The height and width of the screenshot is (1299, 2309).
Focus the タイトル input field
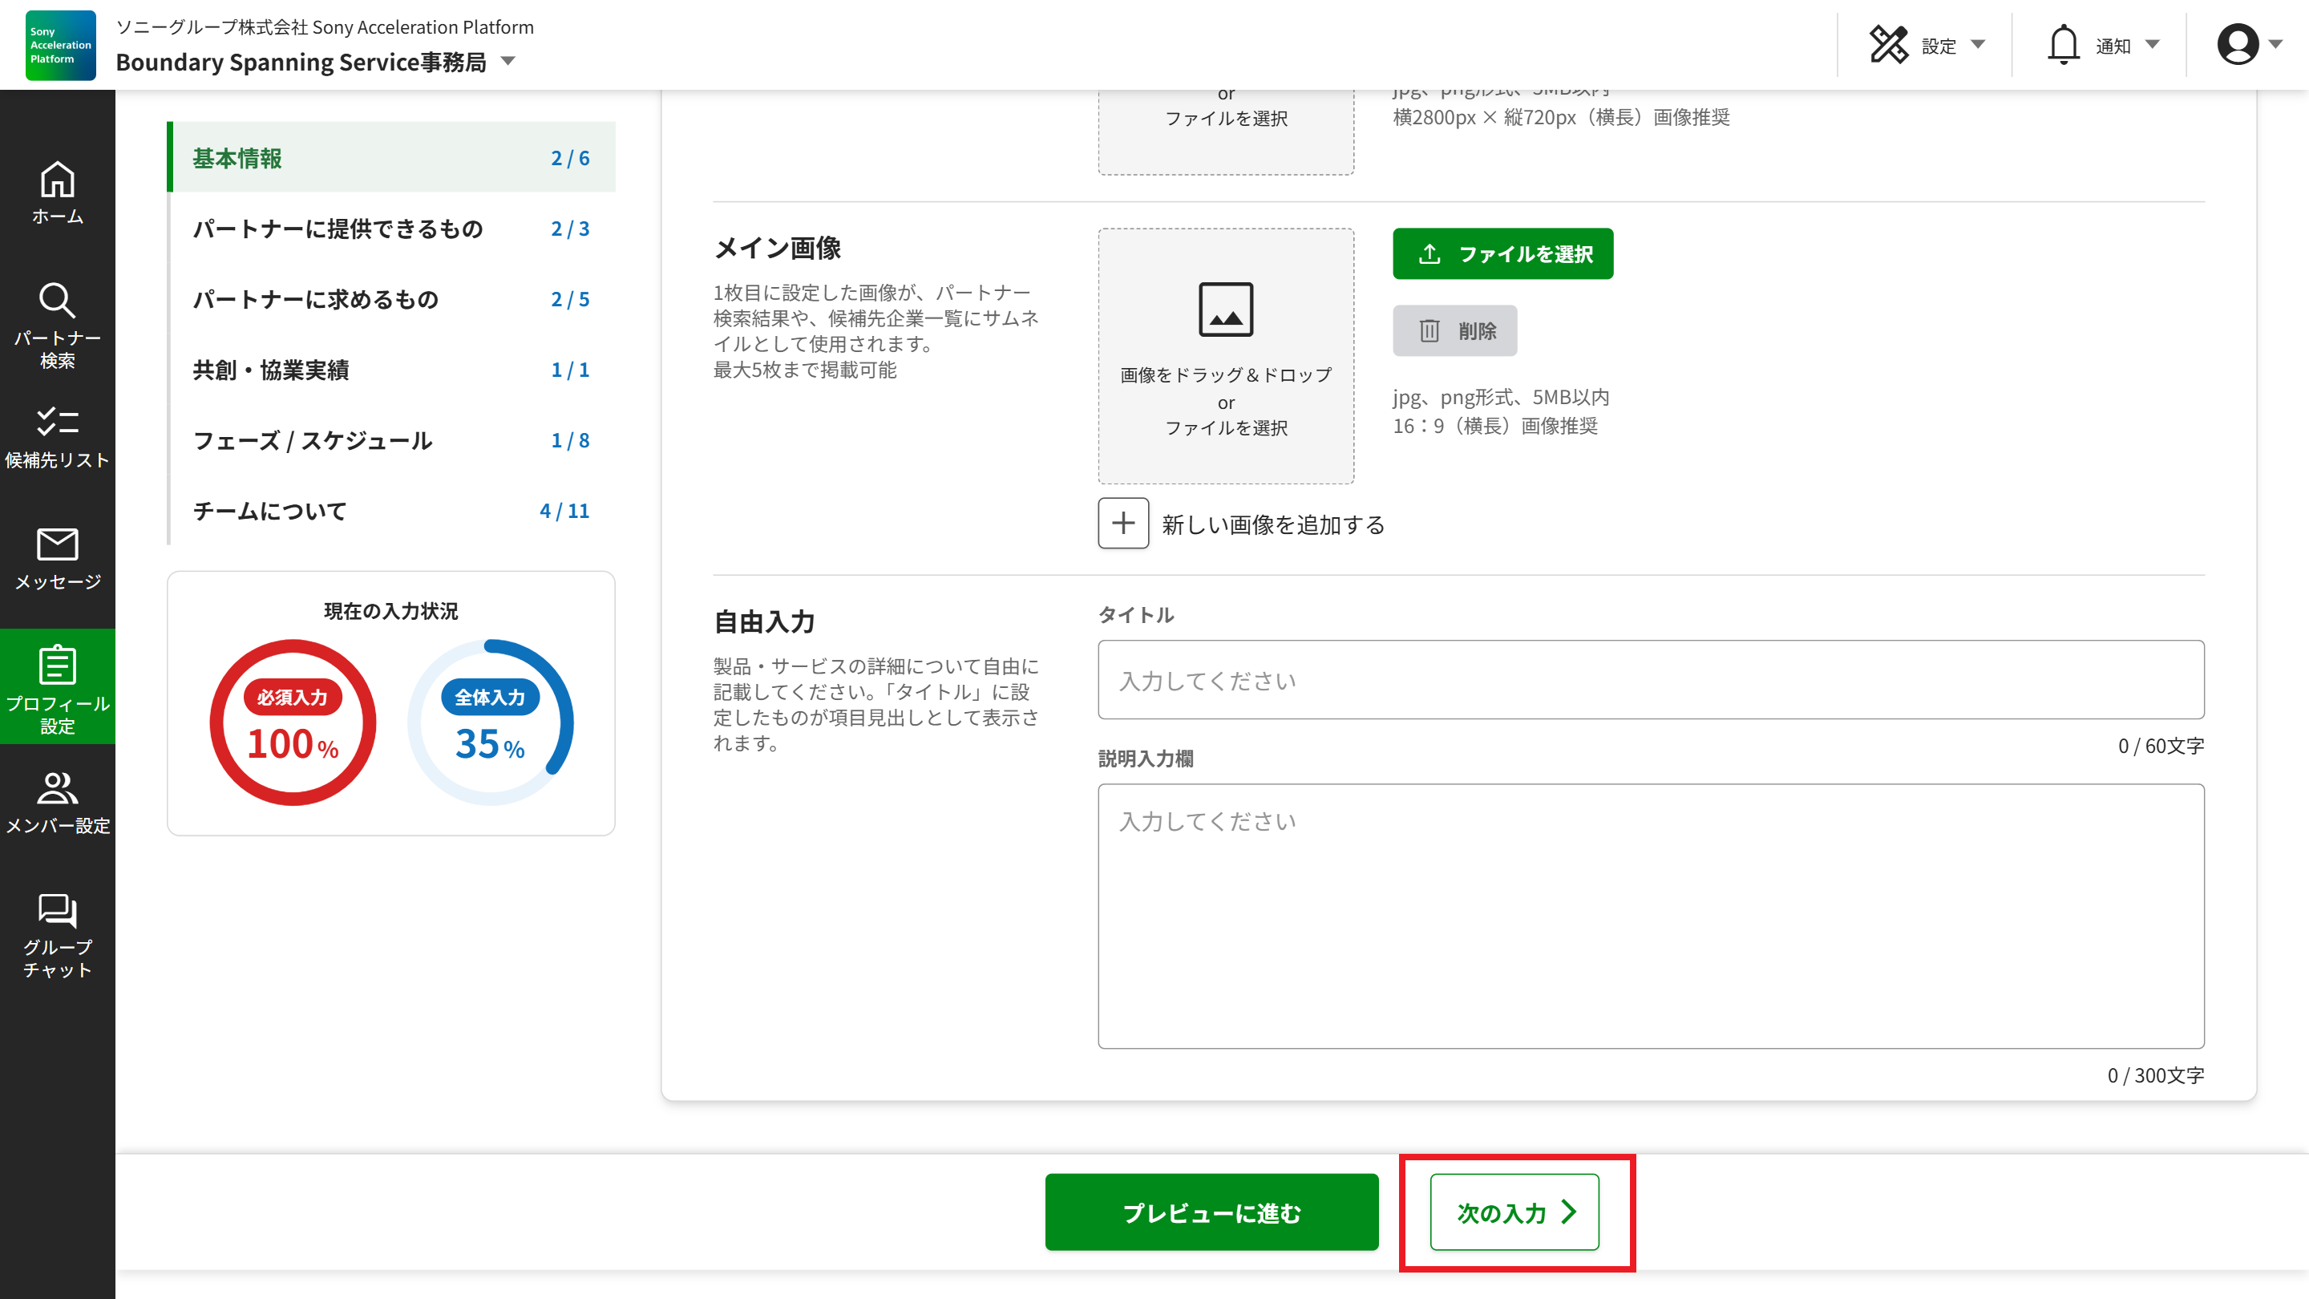coord(1650,681)
